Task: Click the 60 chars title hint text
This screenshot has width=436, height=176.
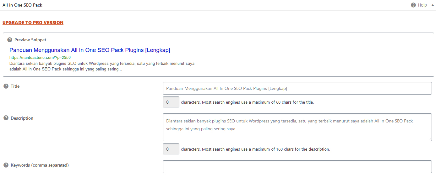Action: click(248, 102)
